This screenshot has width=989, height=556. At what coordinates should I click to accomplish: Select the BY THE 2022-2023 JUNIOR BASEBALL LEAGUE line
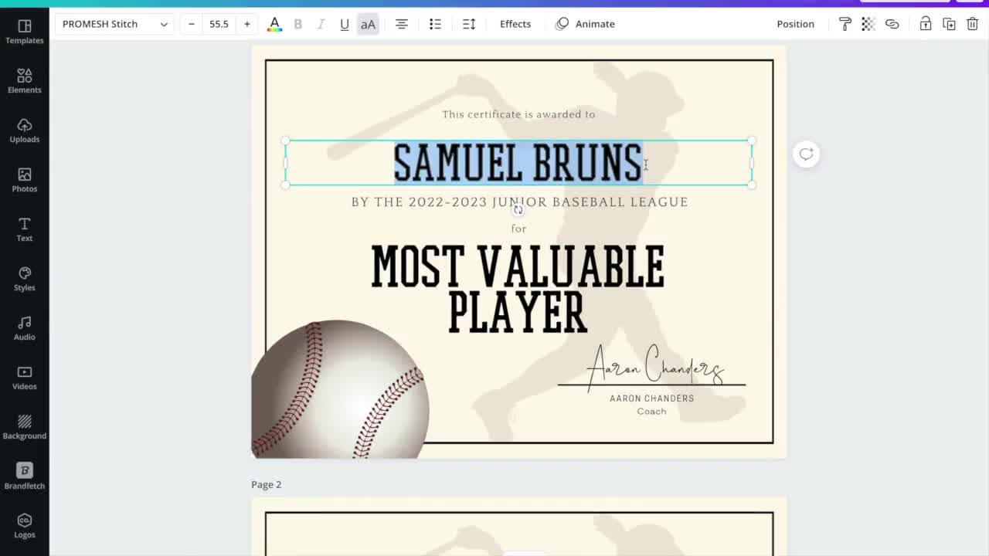coord(519,202)
